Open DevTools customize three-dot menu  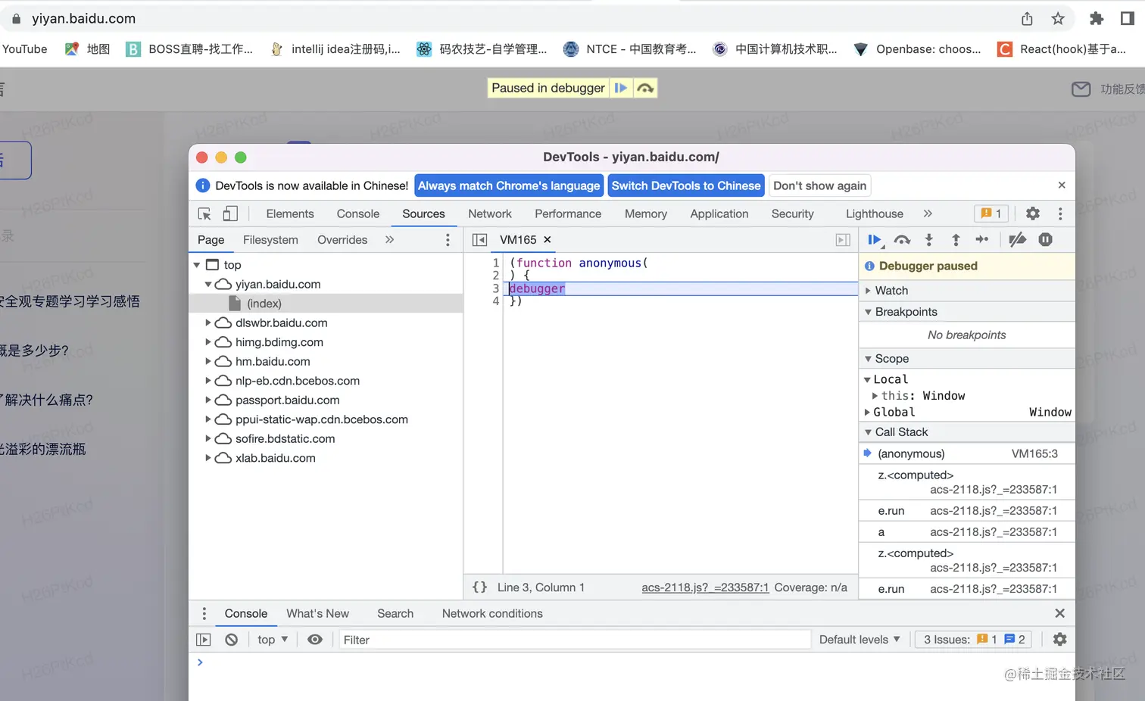pos(1060,214)
